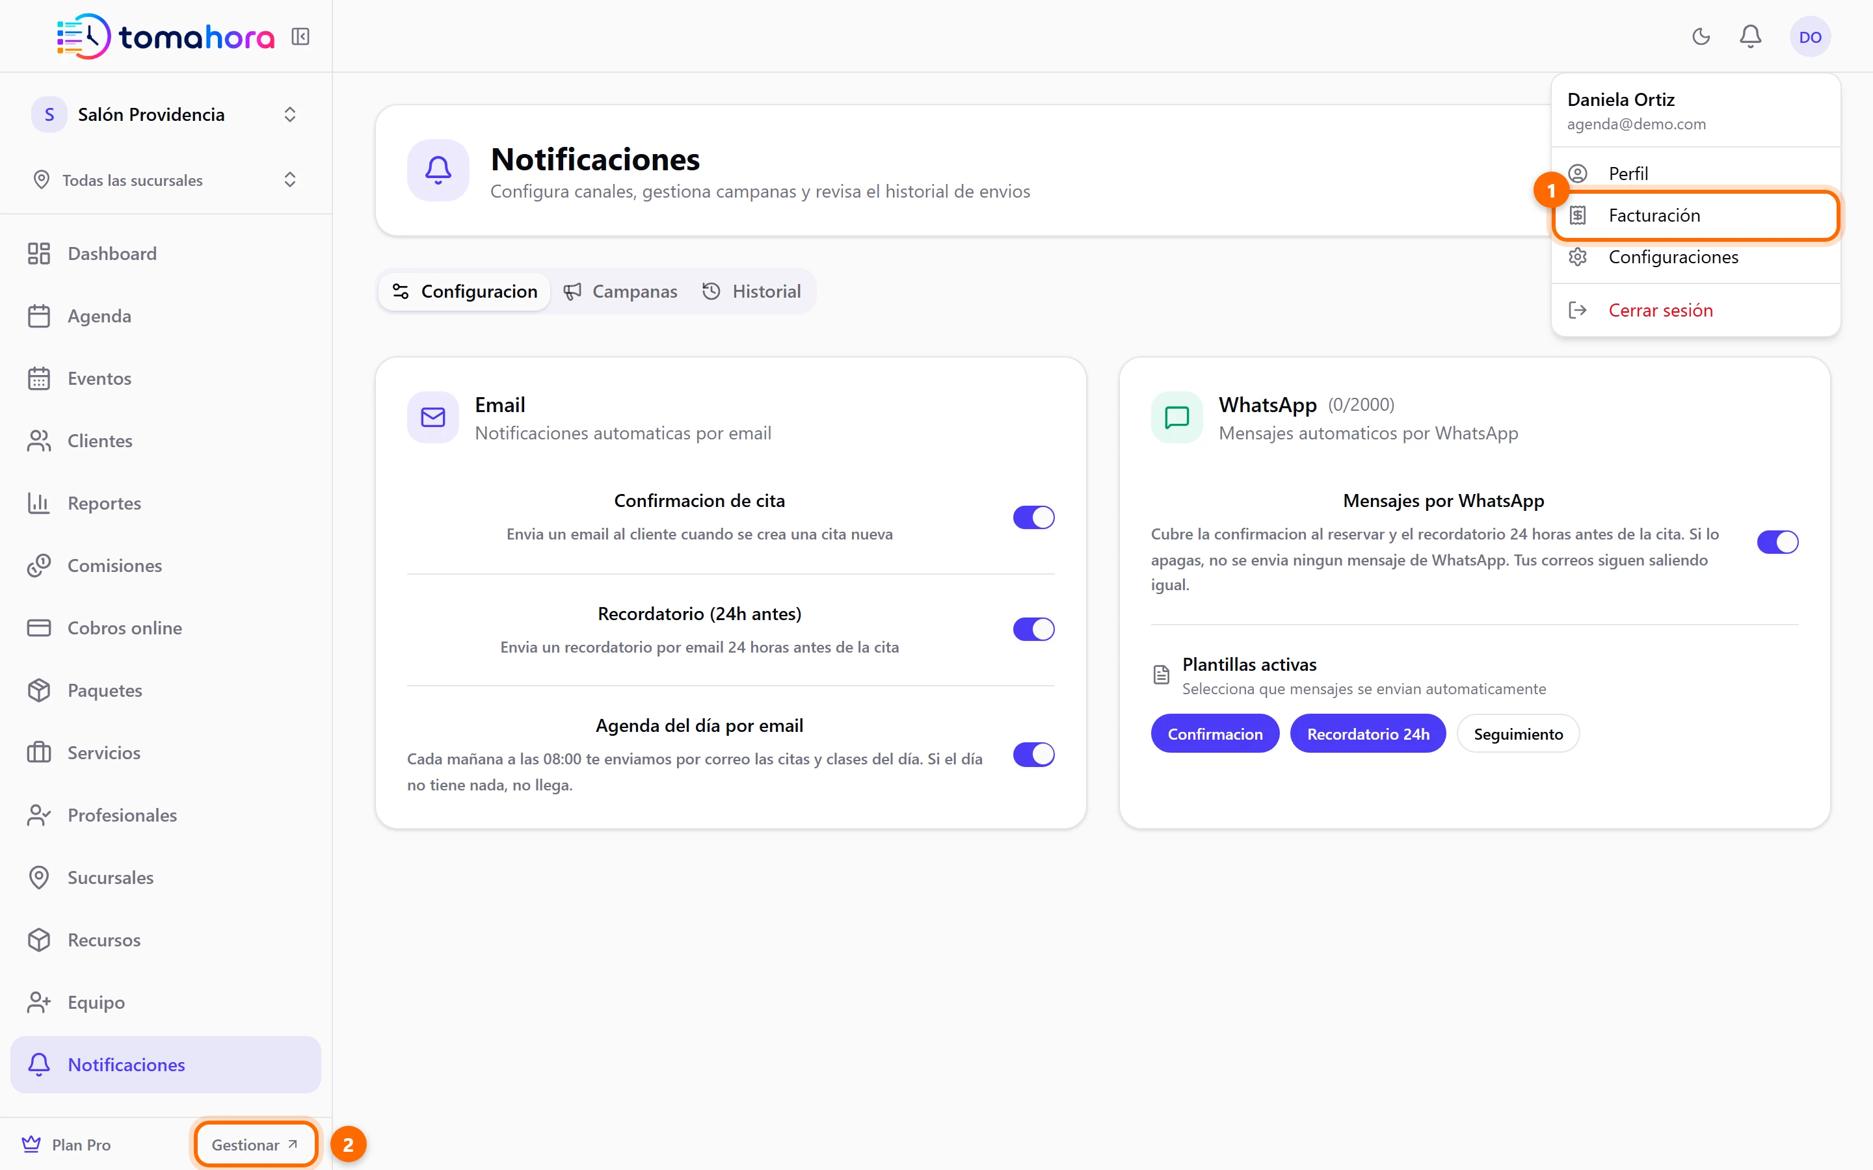Switch to the Historial tab
The image size is (1873, 1170).
pyautogui.click(x=752, y=292)
